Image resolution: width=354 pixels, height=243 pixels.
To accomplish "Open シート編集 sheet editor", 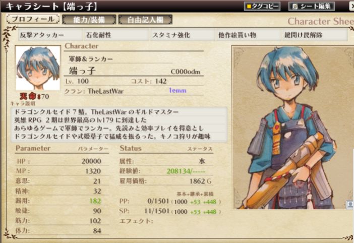I will click(311, 7).
